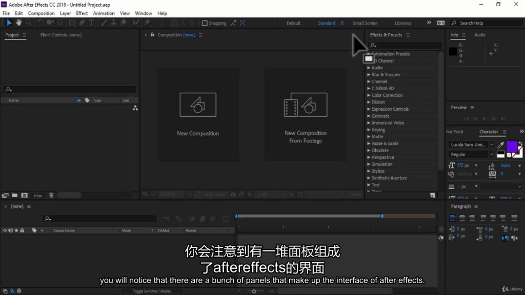The width and height of the screenshot is (525, 295).
Task: Click the purple fill color swatch
Action: pos(512,146)
